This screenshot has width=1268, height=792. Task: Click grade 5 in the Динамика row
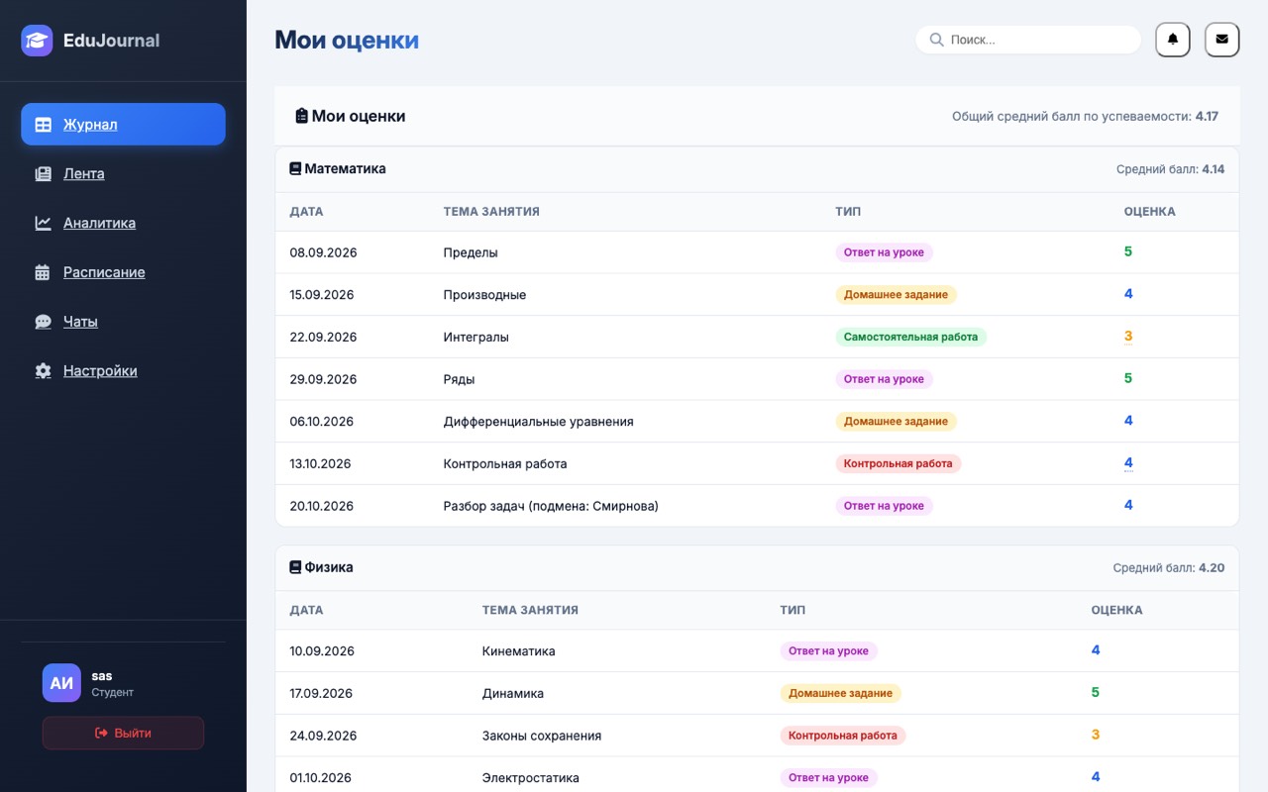tap(1096, 693)
